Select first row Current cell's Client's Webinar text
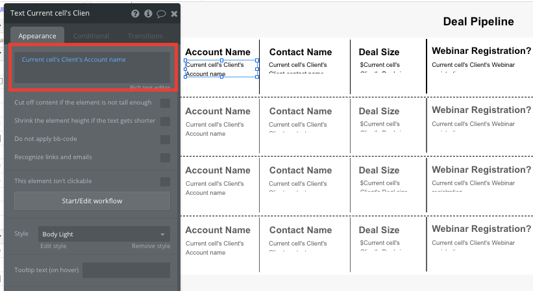533x291 pixels. pos(473,67)
